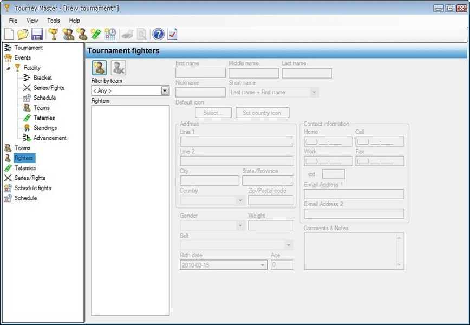Screen dimensions: 470x325
Task: Add a new team from the toolbar
Action: point(68,34)
